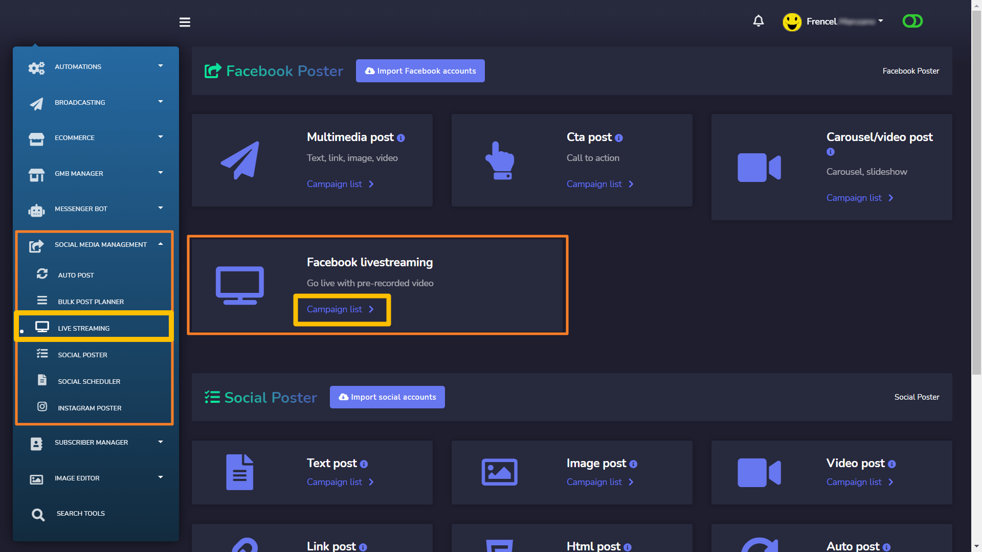Image resolution: width=982 pixels, height=552 pixels.
Task: Open Image post Campaign list link
Action: tap(600, 482)
